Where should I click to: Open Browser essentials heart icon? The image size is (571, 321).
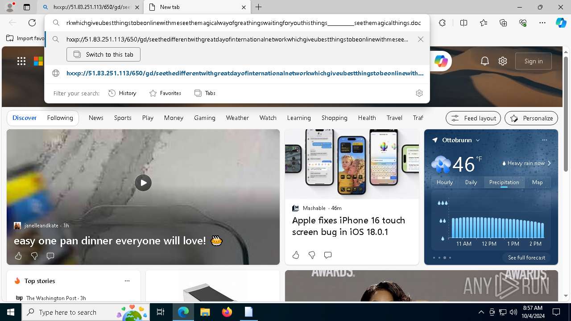[x=523, y=23]
